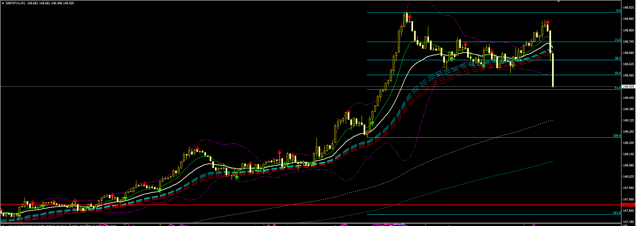Click the 148.085 price scale value
Screen dimensions: 636x226
[628, 165]
